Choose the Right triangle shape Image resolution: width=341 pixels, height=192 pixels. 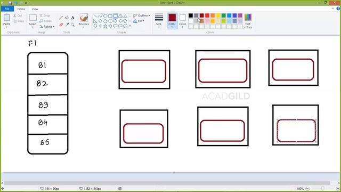click(x=95, y=21)
